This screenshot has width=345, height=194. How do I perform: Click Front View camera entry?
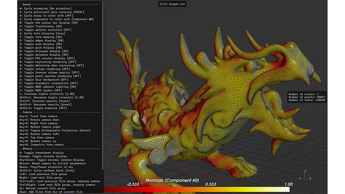38,116
